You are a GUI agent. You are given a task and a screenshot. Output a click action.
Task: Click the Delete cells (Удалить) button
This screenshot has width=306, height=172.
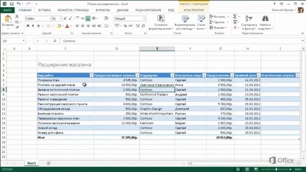pos(219,22)
